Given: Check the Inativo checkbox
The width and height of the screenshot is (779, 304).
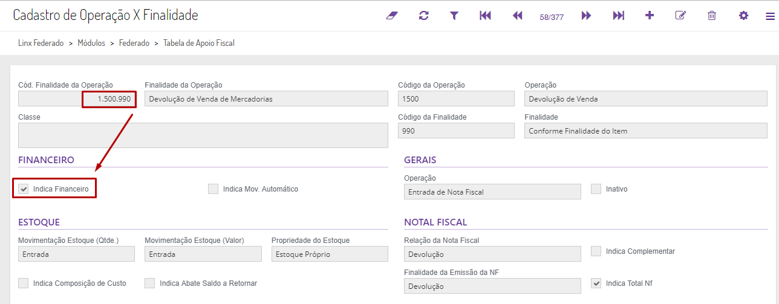Looking at the screenshot, I should click(596, 189).
